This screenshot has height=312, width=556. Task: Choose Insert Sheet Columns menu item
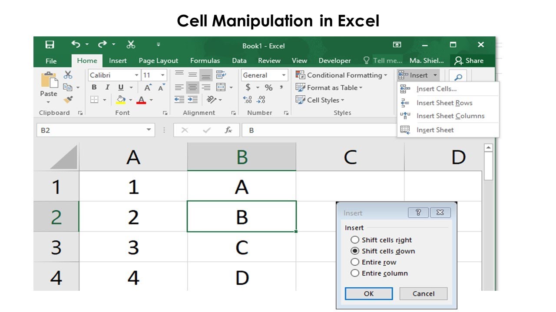pyautogui.click(x=448, y=116)
